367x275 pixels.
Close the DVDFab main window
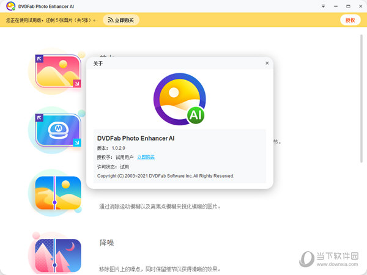(x=361, y=6)
